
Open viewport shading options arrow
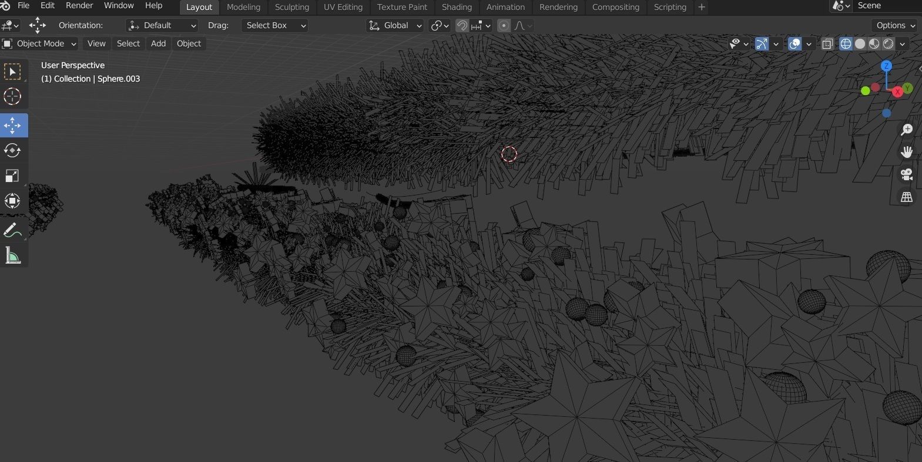(903, 43)
